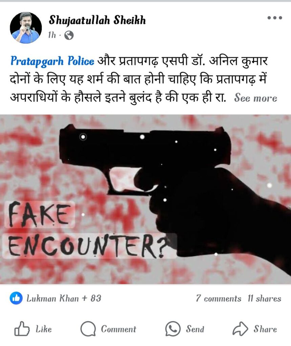Click the public globe privacy icon
This screenshot has width=291, height=346.
[69, 35]
